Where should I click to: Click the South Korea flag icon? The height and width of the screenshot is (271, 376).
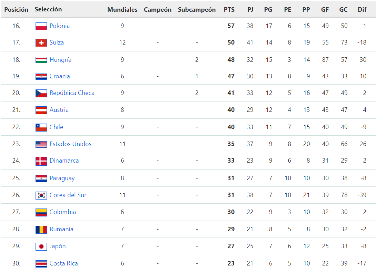tap(41, 195)
